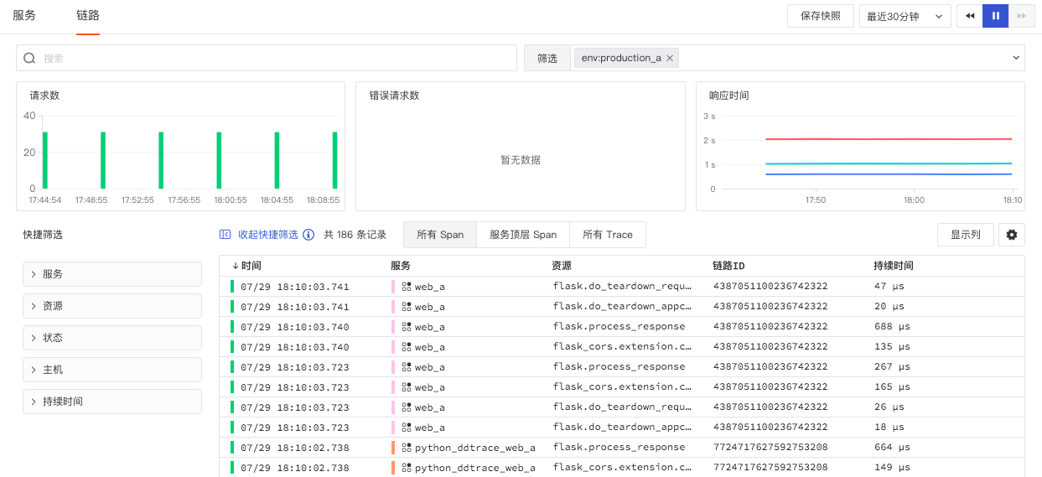Click the collapse panel icon beside 收起快捷筛选

[226, 235]
